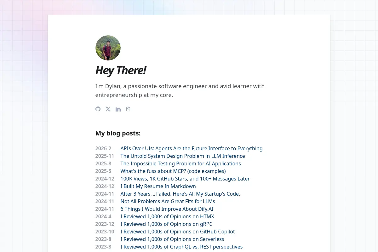Screen dimensions: 378x252
Task: Open 'Not All Problems Are Great Fits for LLMs'
Action: (x=168, y=201)
